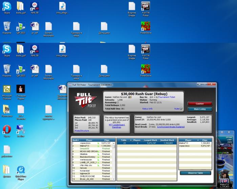Go to the Main Lobby

click(200, 109)
